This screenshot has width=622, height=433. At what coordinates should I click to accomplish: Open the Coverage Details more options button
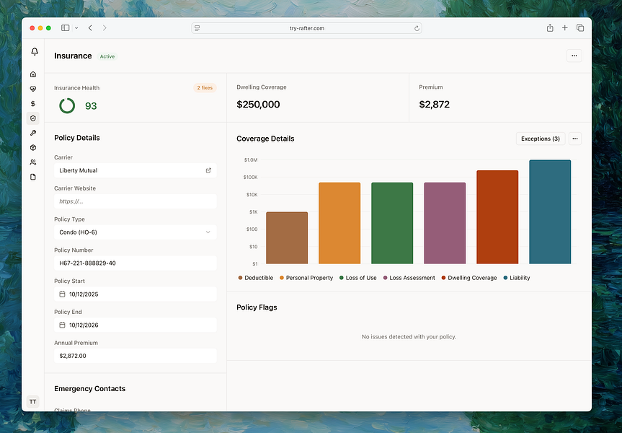coord(575,139)
